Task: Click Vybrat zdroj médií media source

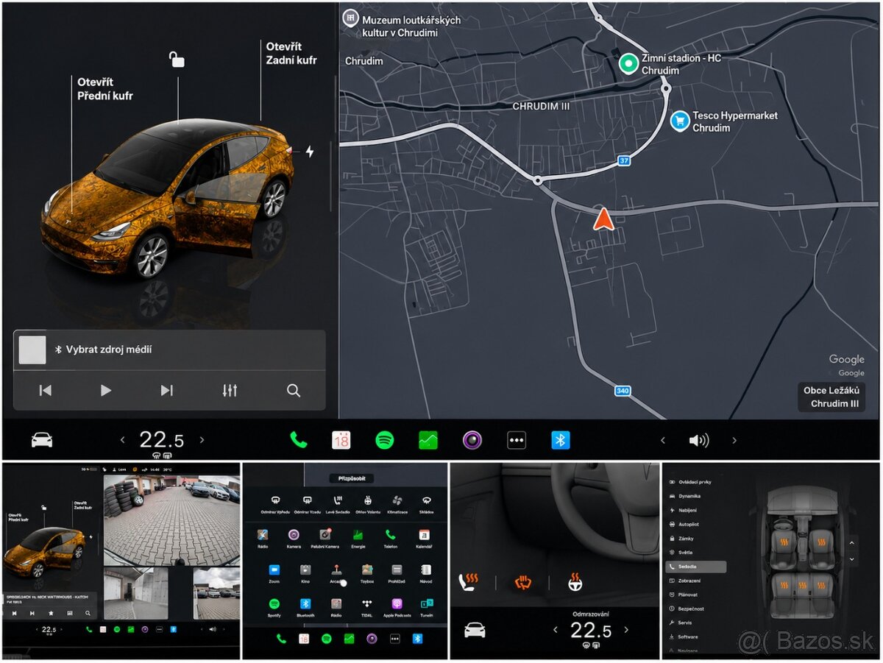Action: coord(109,350)
